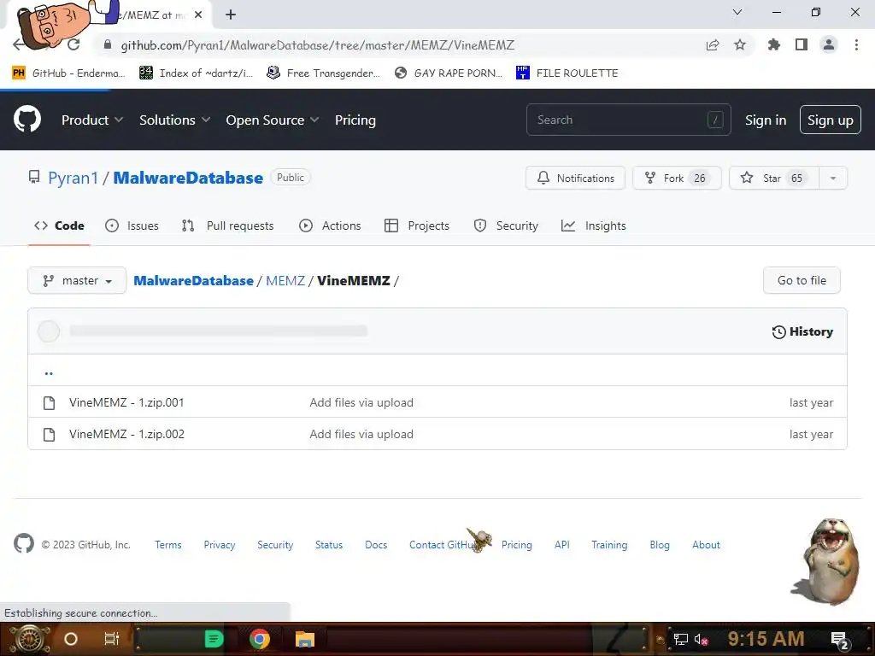Open FILE ROULETTE bookmark
Screen dimensions: 875x656
click(567, 73)
